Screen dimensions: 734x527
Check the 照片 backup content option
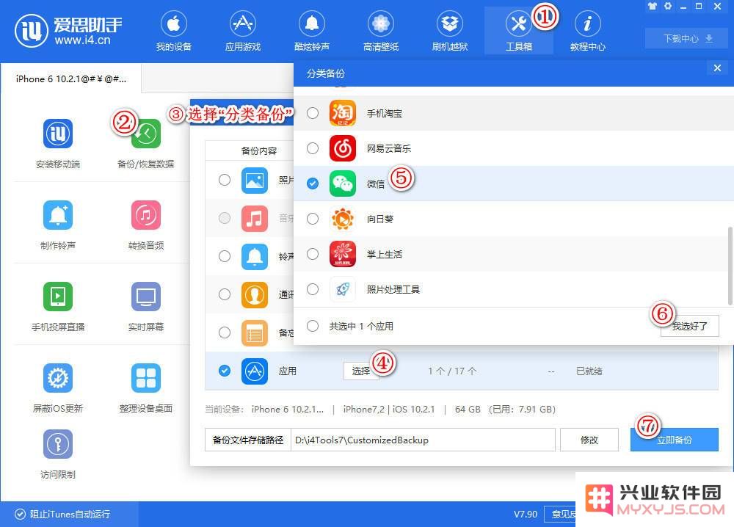(224, 180)
